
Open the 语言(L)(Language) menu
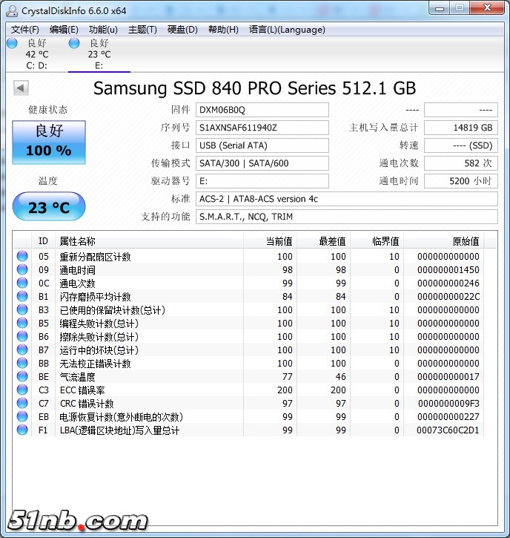pos(287,30)
